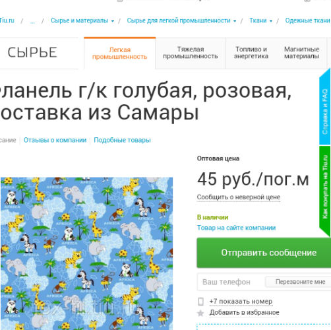Image resolution: width=331 pixels, height=330 pixels.
Task: Switch to 'Магнитные материалы' tab
Action: tap(301, 53)
